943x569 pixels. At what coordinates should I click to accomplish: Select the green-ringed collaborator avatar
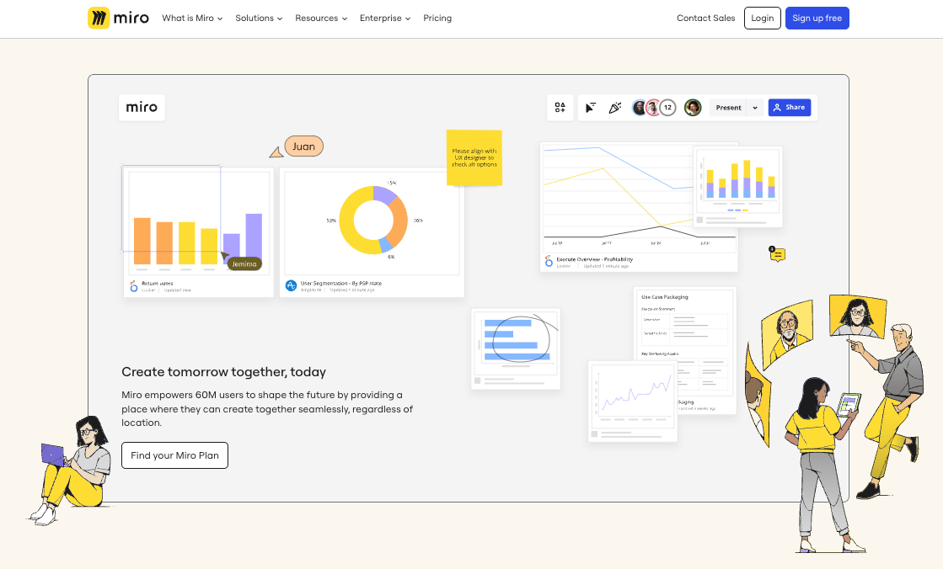click(692, 107)
